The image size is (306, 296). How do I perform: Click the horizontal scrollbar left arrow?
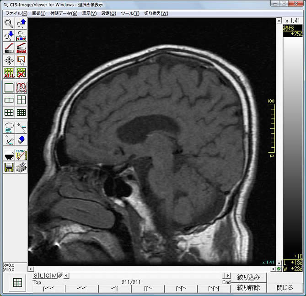point(31,269)
